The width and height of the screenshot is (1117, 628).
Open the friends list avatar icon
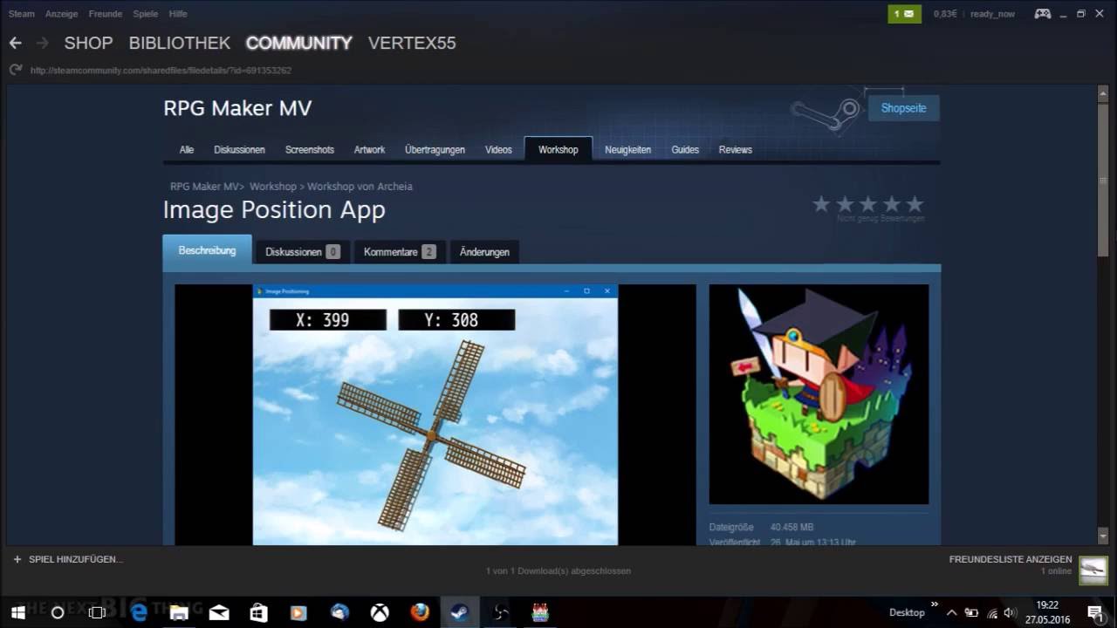[1093, 569]
